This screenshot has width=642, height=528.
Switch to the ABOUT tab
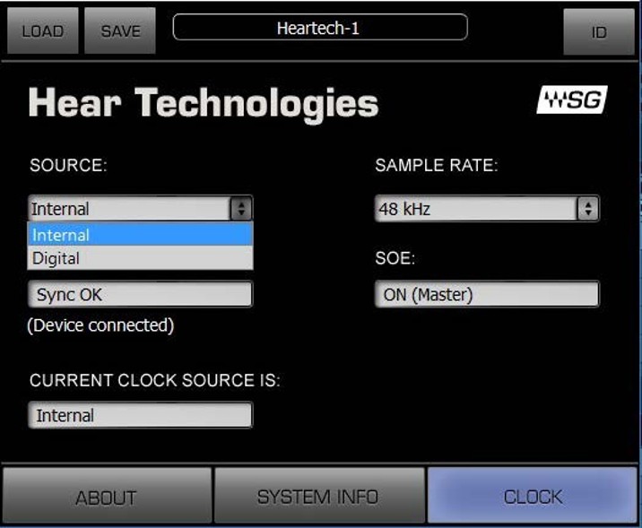tap(107, 496)
